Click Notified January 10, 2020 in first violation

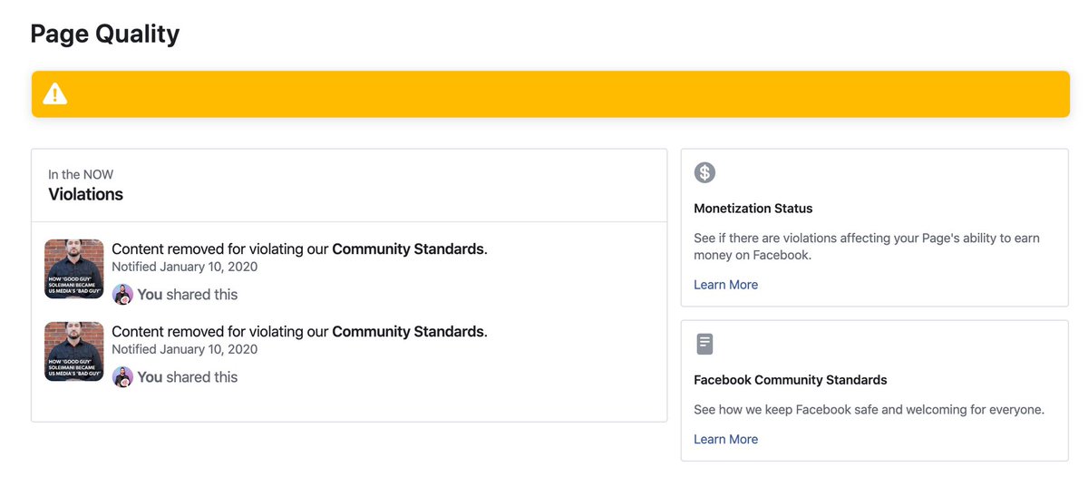click(x=185, y=267)
